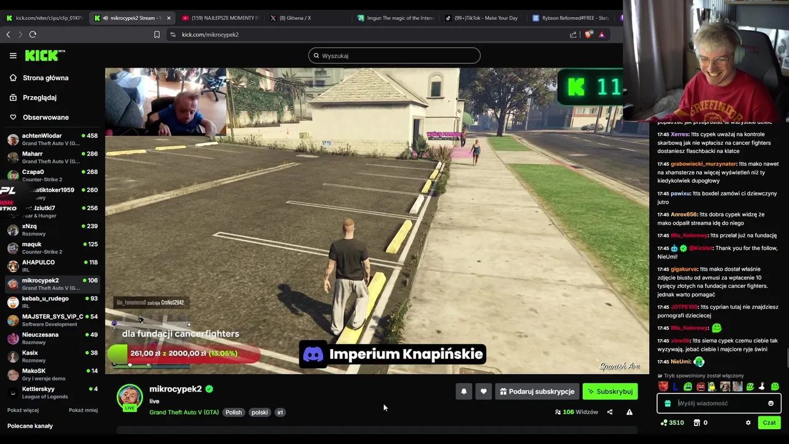This screenshot has width=789, height=444.
Task: Open Kettlerskyy channel in sidebar
Action: coord(52,392)
